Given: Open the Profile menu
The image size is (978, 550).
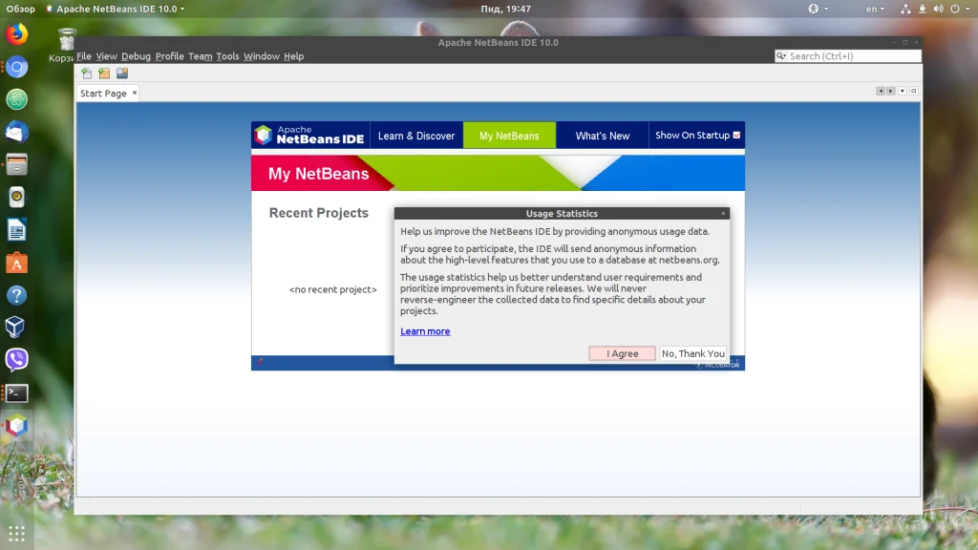Looking at the screenshot, I should pyautogui.click(x=170, y=56).
